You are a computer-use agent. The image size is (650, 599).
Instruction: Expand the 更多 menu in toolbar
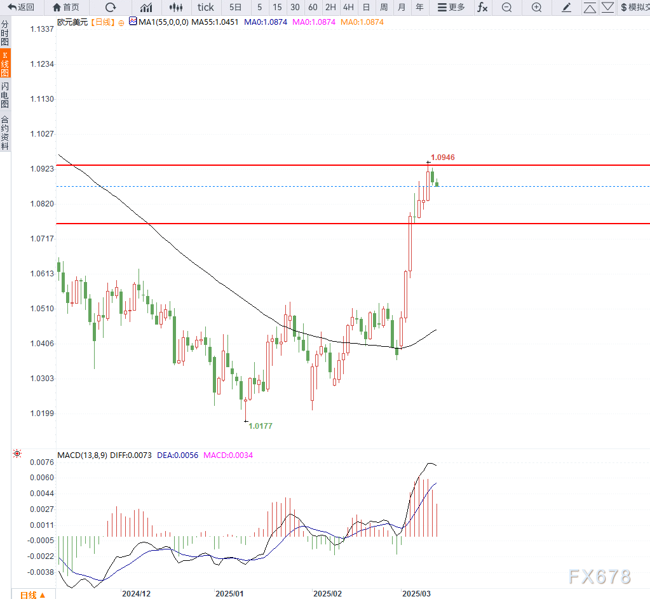451,7
